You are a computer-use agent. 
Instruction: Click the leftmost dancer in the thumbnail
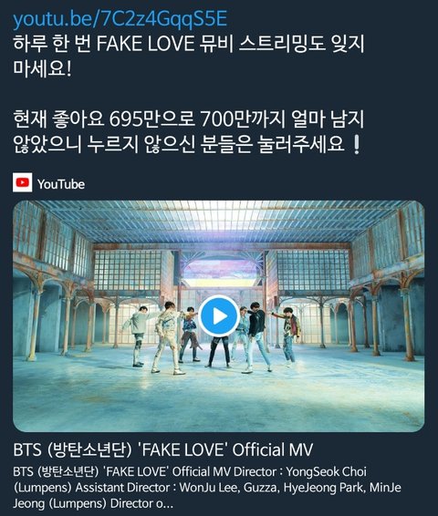139,335
